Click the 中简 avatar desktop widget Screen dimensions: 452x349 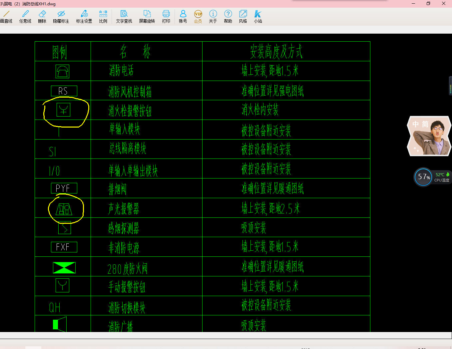pos(429,136)
